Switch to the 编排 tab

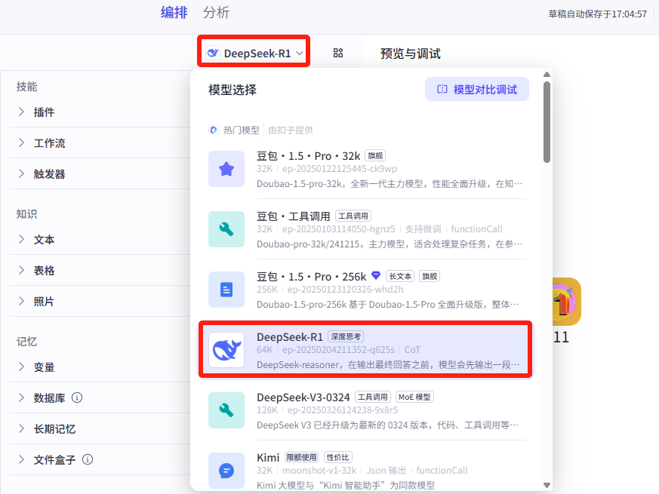click(x=174, y=13)
